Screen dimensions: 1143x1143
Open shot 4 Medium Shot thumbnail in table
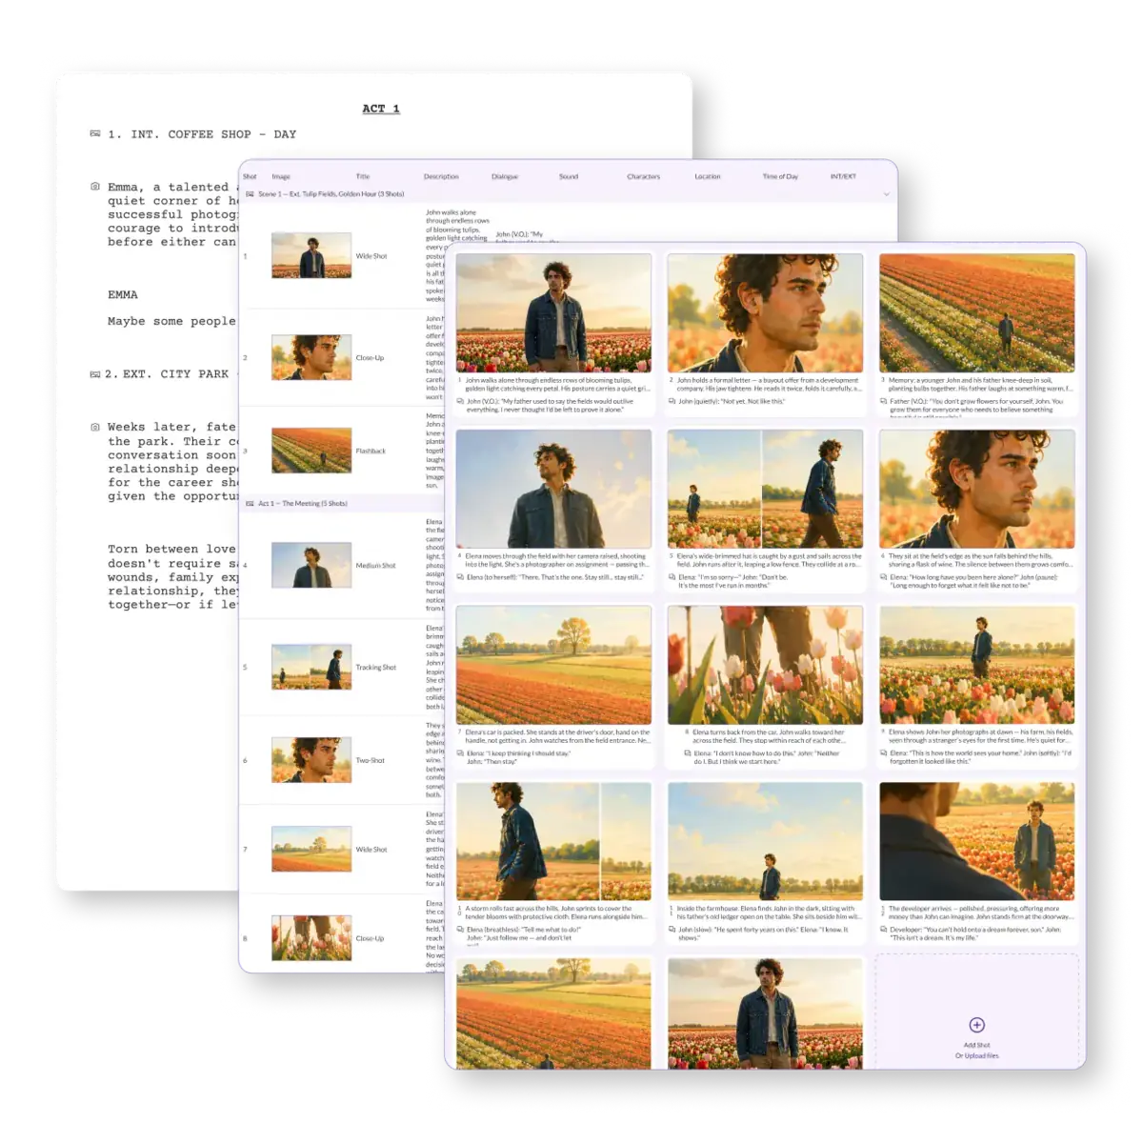(311, 565)
